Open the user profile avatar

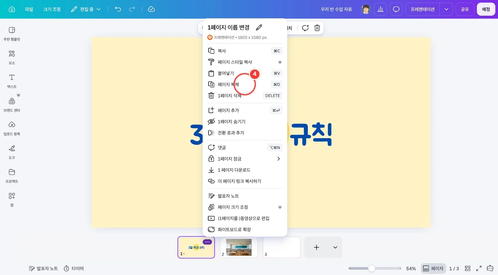366,9
